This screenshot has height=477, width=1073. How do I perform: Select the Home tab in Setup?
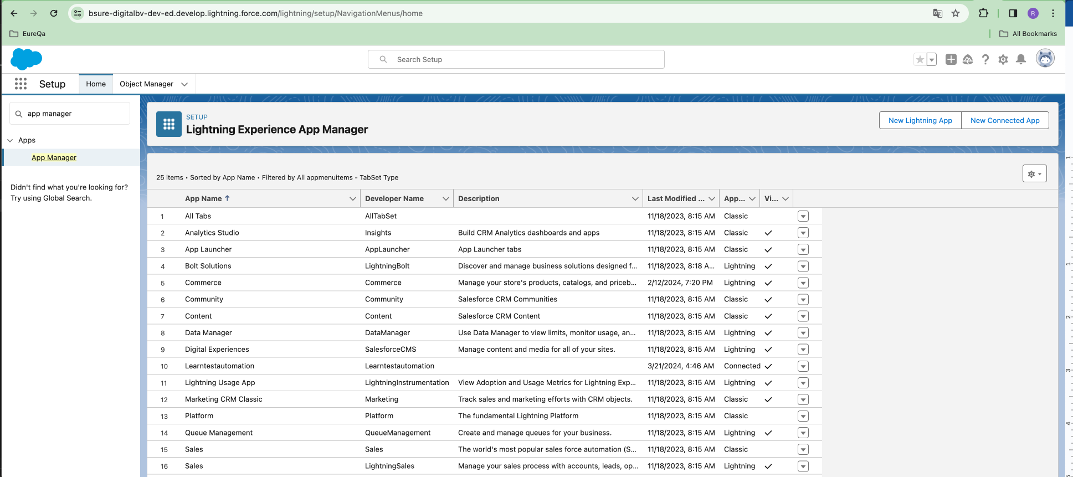pos(96,84)
